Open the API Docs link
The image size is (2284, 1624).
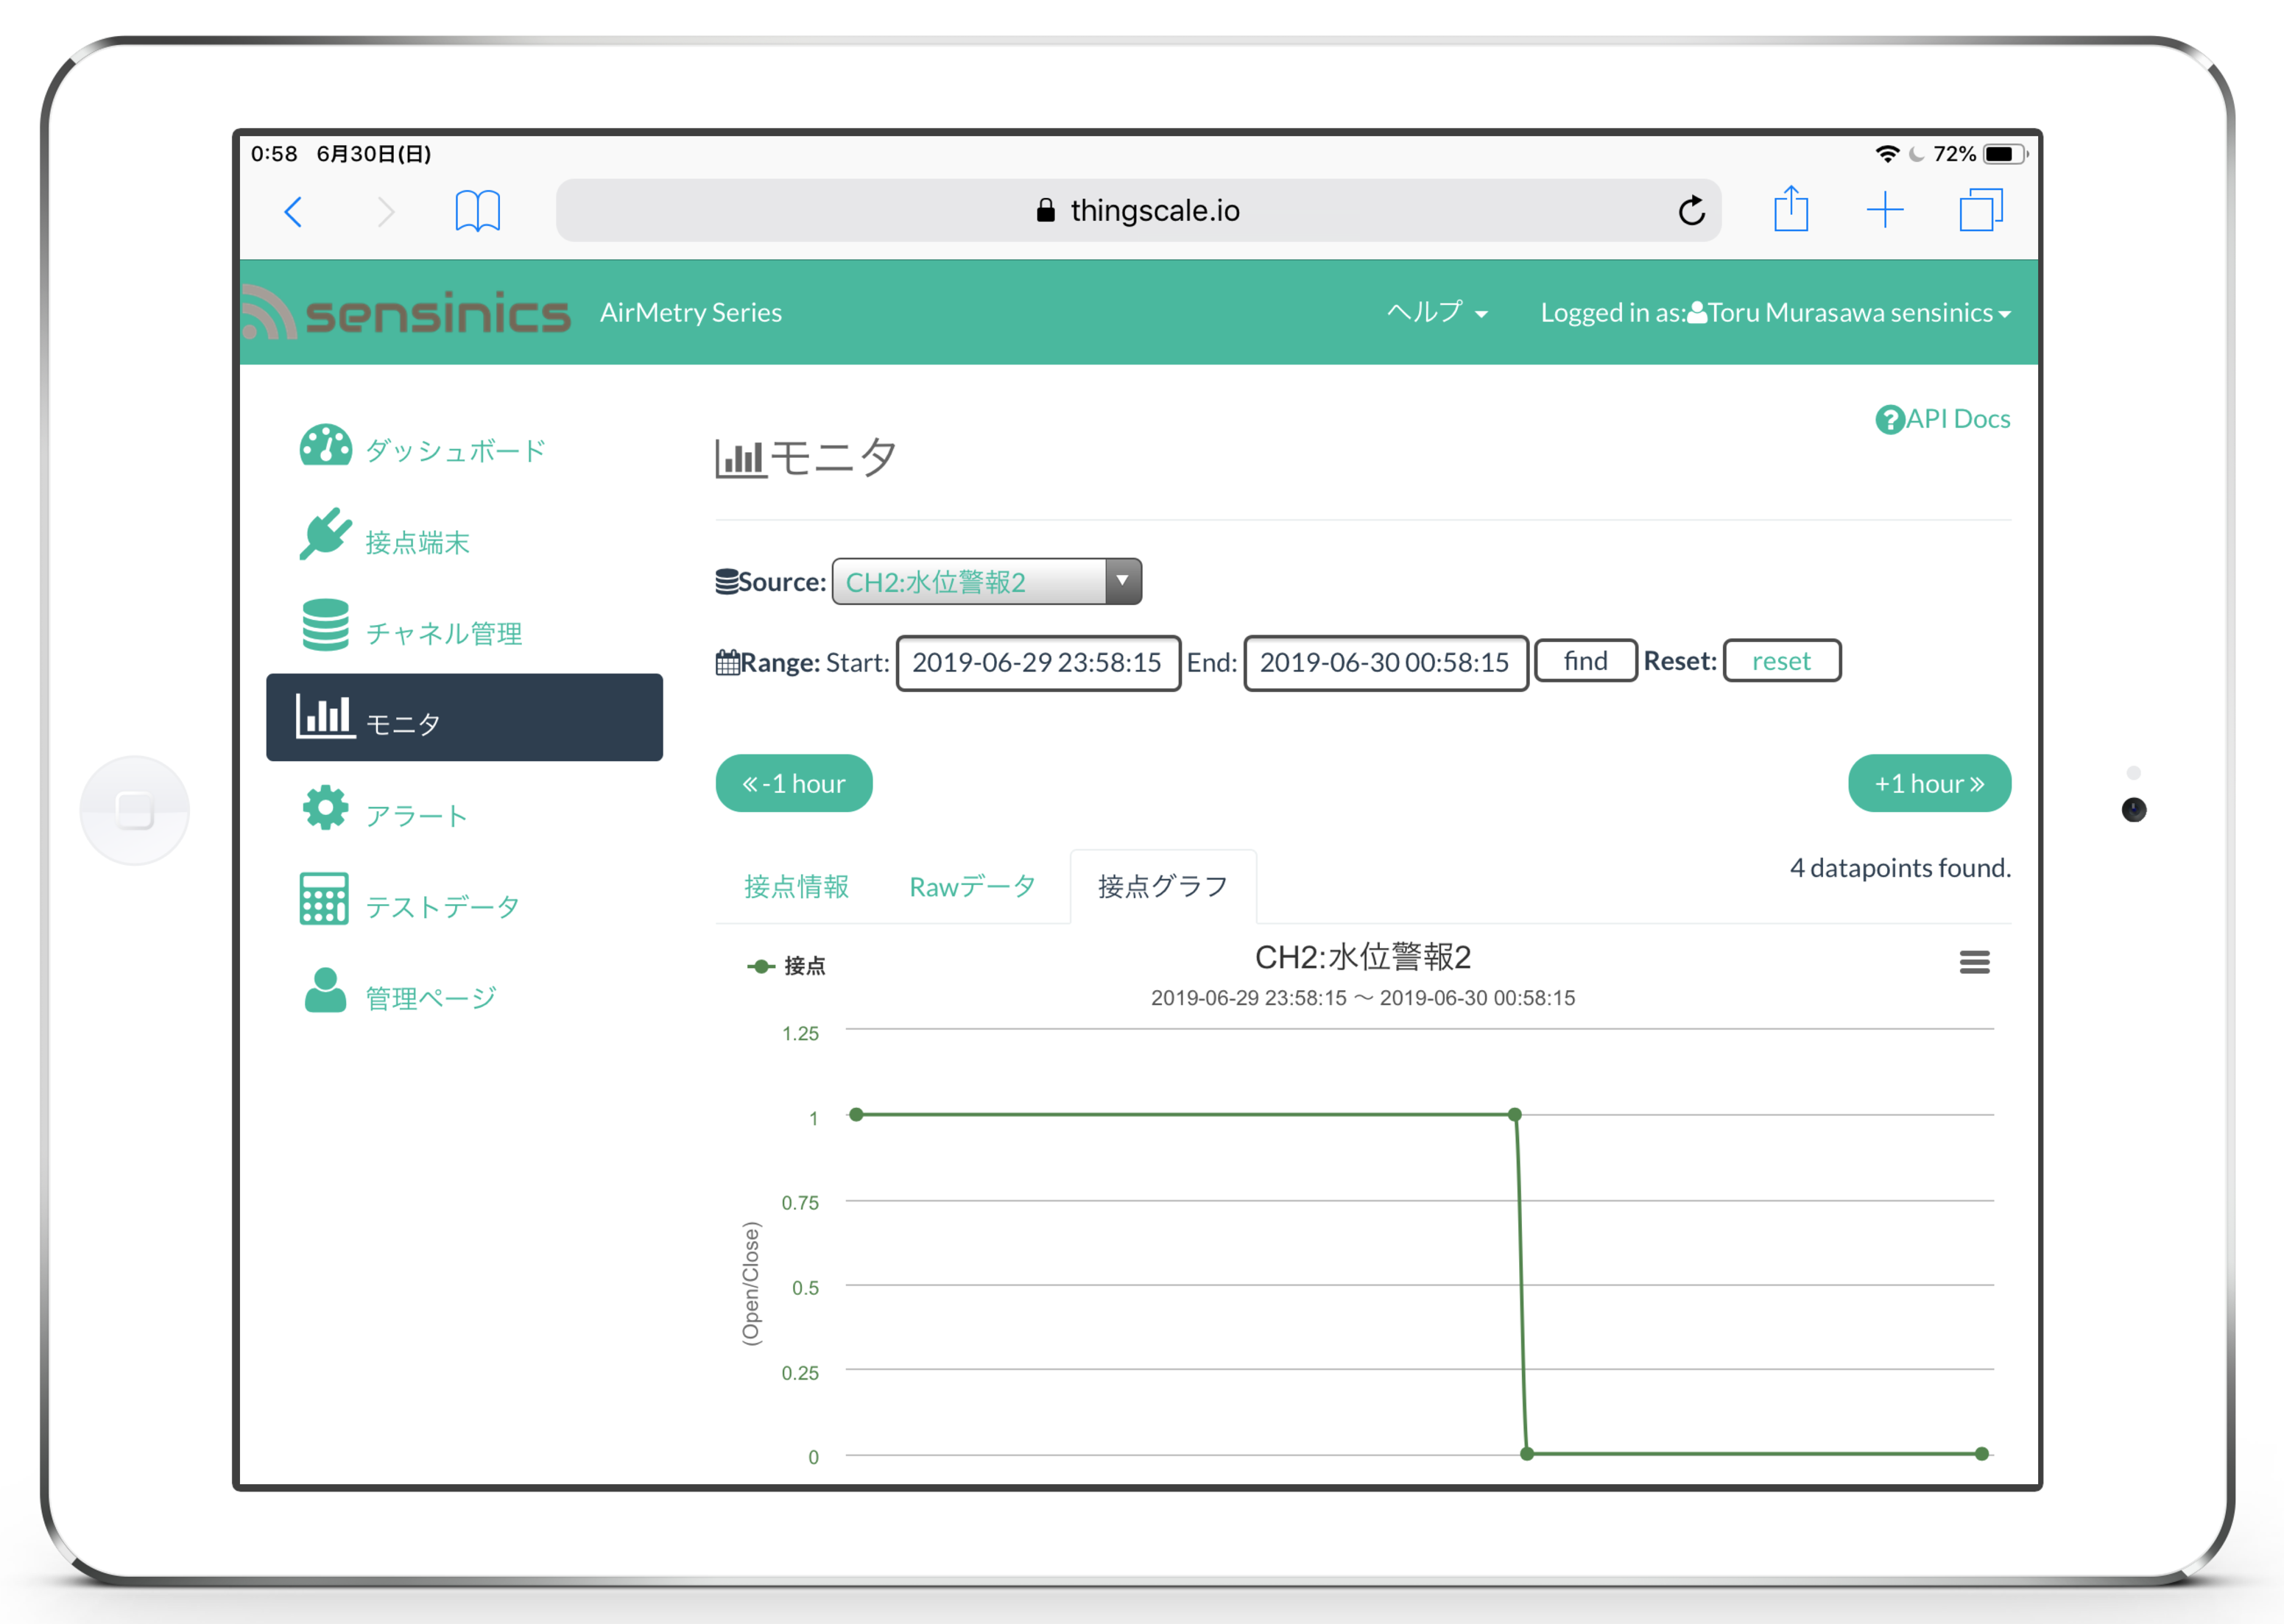tap(1942, 419)
